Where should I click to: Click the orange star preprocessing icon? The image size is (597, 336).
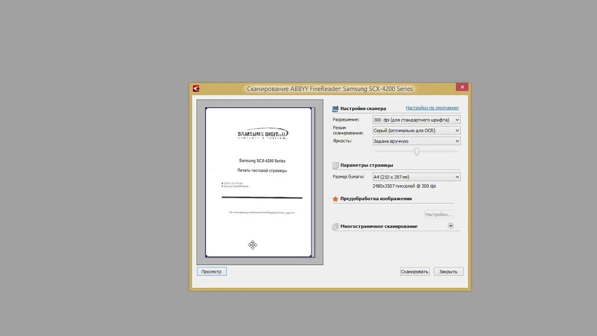tap(335, 199)
